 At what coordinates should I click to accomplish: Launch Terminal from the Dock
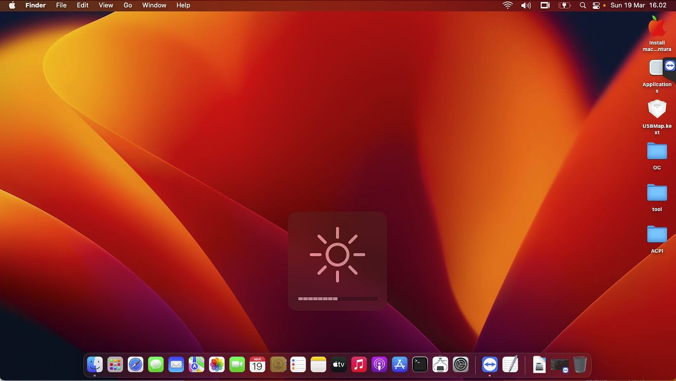click(420, 365)
